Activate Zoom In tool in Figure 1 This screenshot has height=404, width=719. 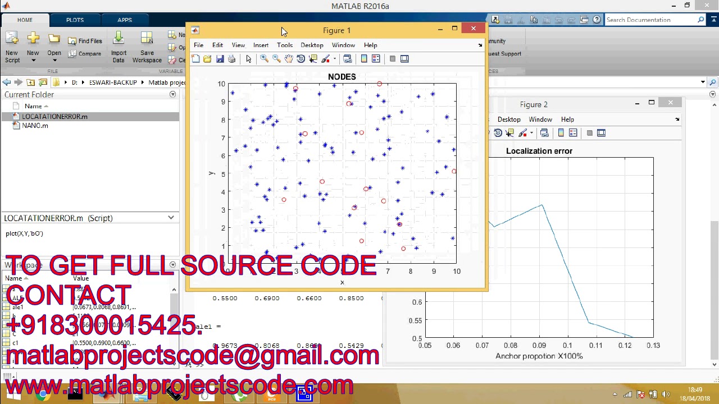click(x=264, y=59)
